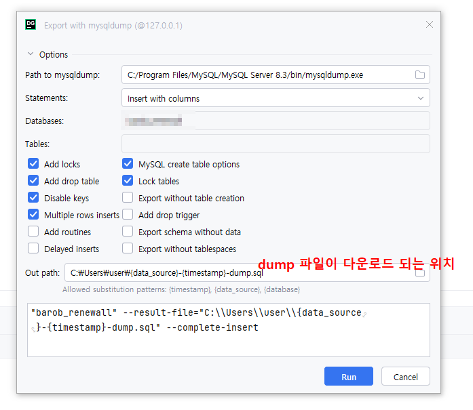
Task: Enable Delayed inserts checkbox
Action: pos(33,248)
